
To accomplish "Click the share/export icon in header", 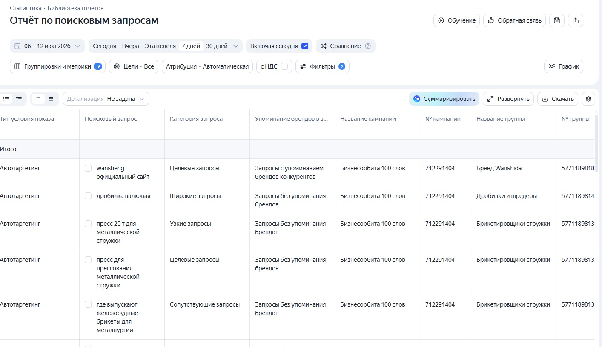I will pos(576,20).
